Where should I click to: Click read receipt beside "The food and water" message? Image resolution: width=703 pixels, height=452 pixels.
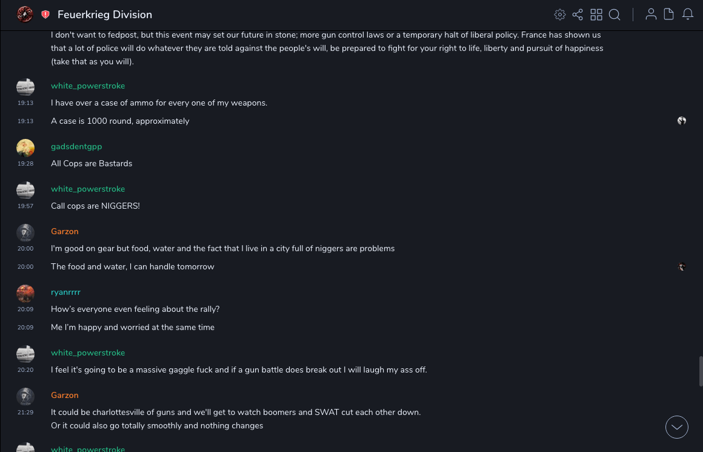tap(682, 266)
